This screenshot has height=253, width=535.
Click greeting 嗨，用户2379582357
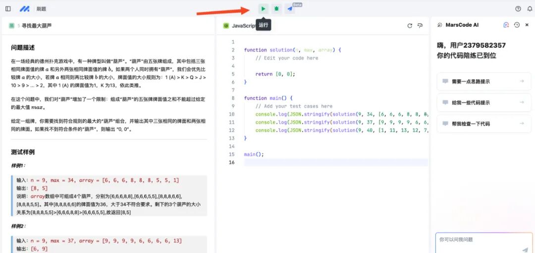(471, 45)
